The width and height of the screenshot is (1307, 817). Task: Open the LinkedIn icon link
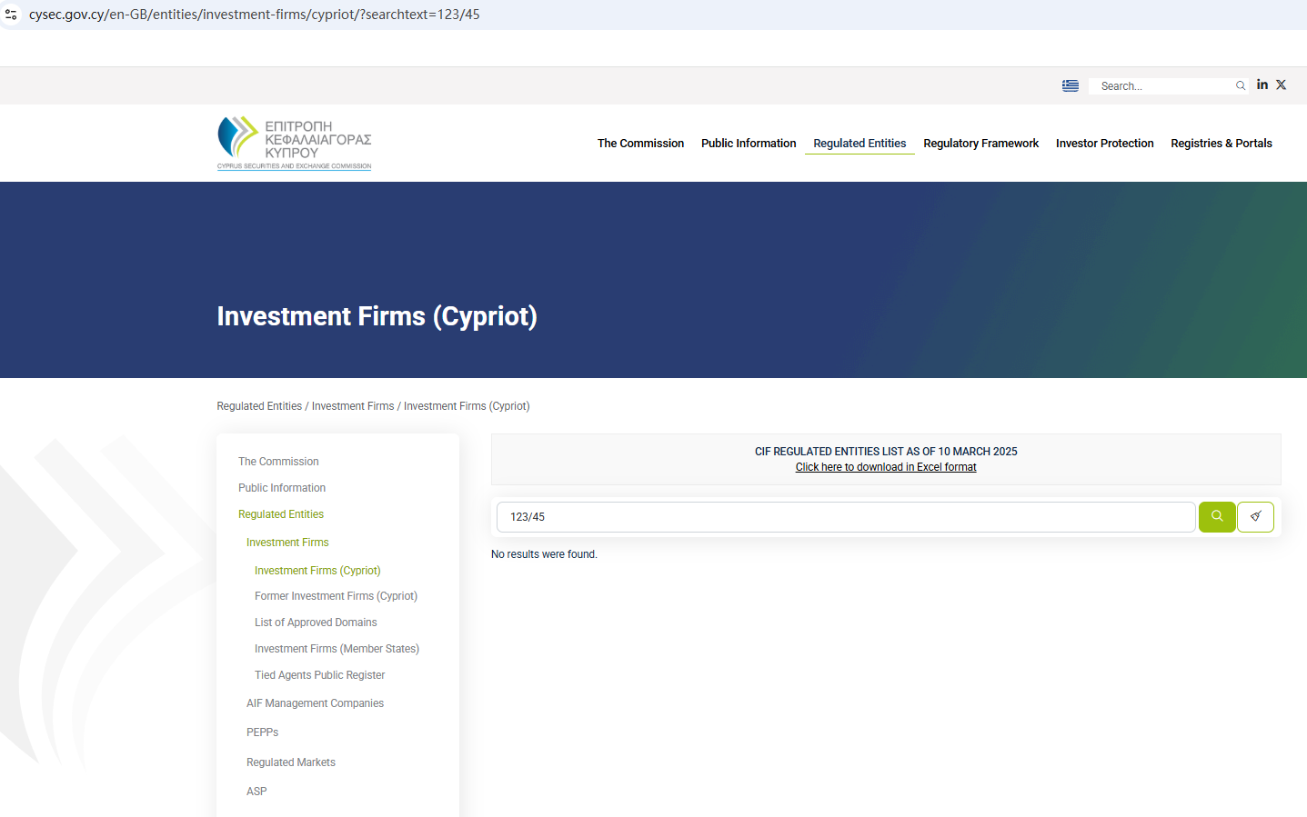[1262, 85]
